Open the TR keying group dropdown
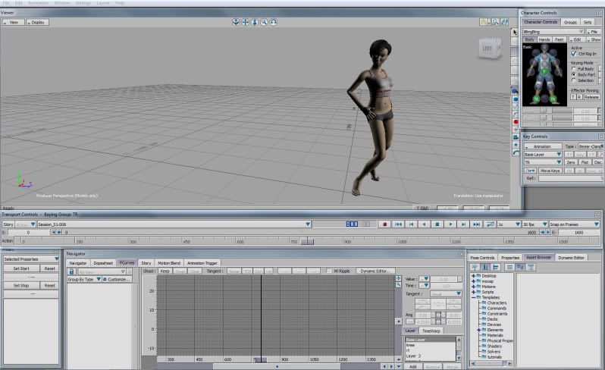The width and height of the screenshot is (605, 370). 543,162
